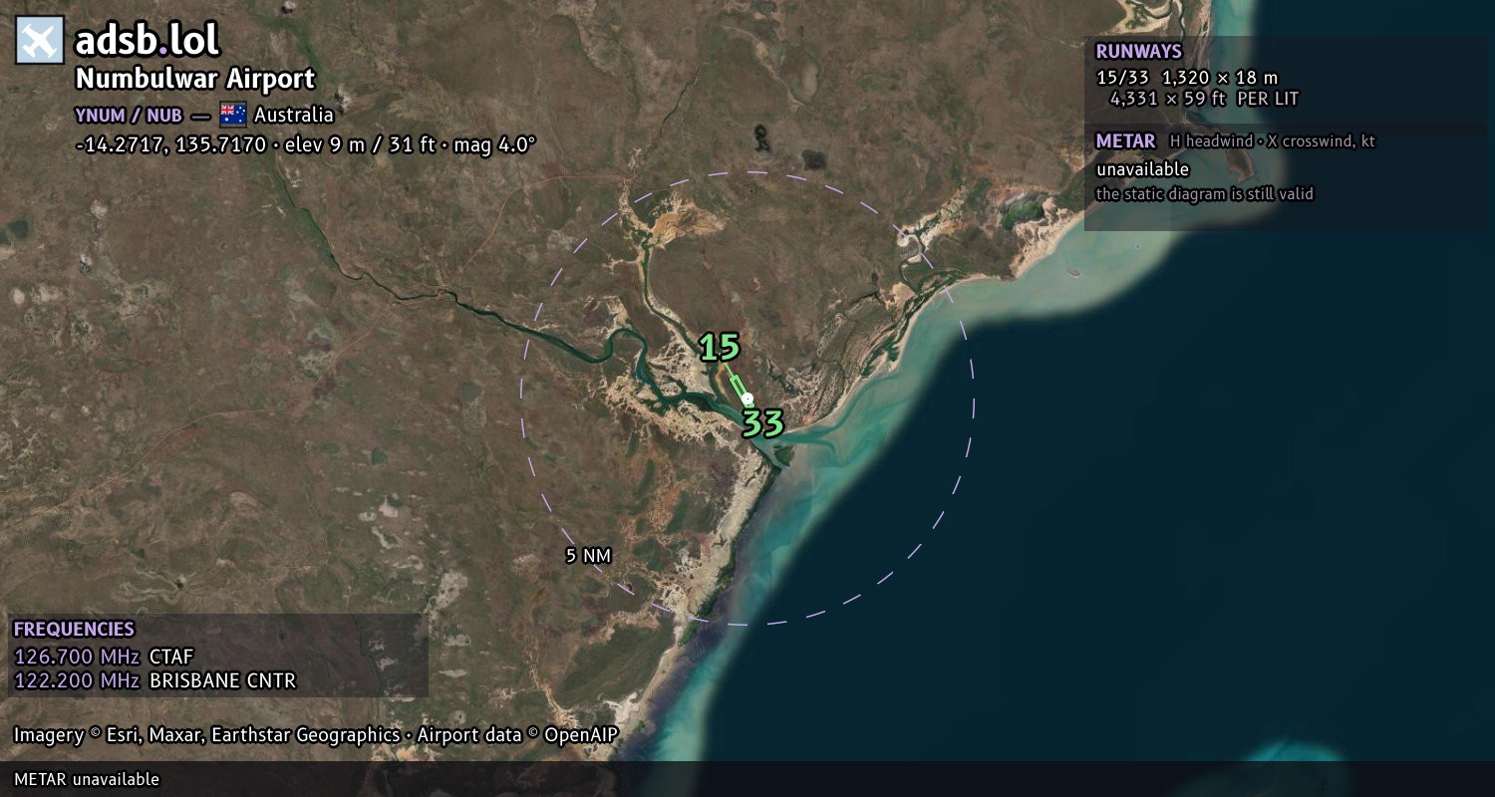The width and height of the screenshot is (1495, 797).
Task: Click the 15/33 1,320 × 18 m runway row
Action: 1187,78
